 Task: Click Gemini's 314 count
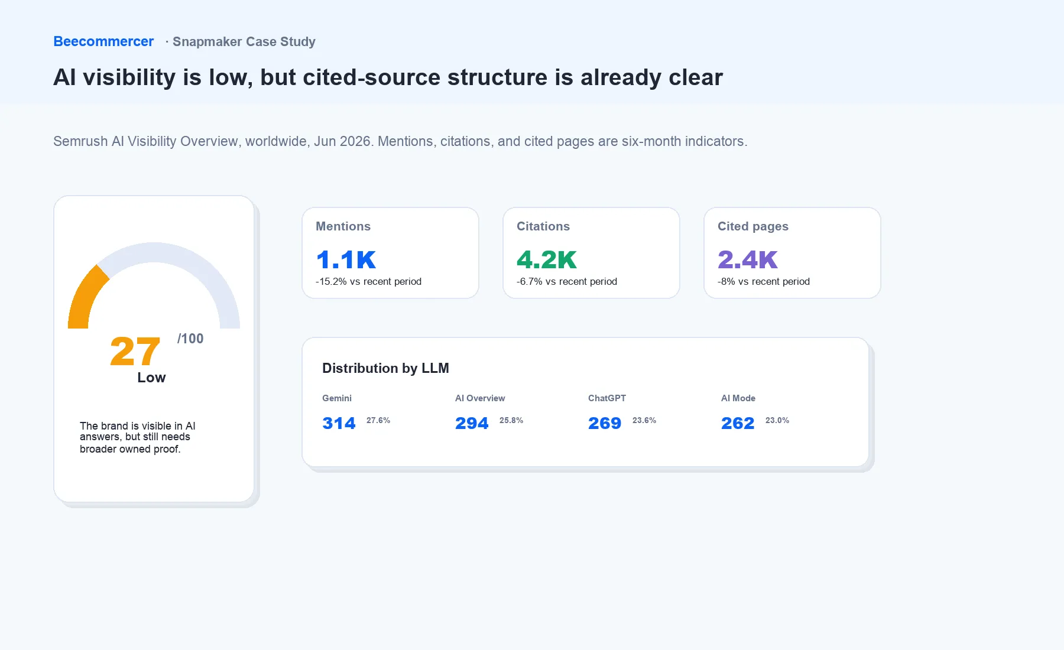tap(339, 423)
